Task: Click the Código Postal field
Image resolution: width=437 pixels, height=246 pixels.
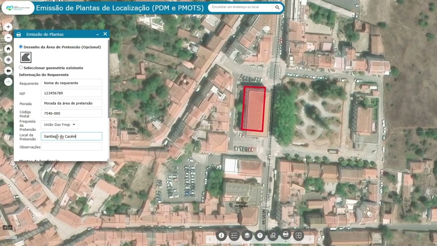Action: click(71, 113)
